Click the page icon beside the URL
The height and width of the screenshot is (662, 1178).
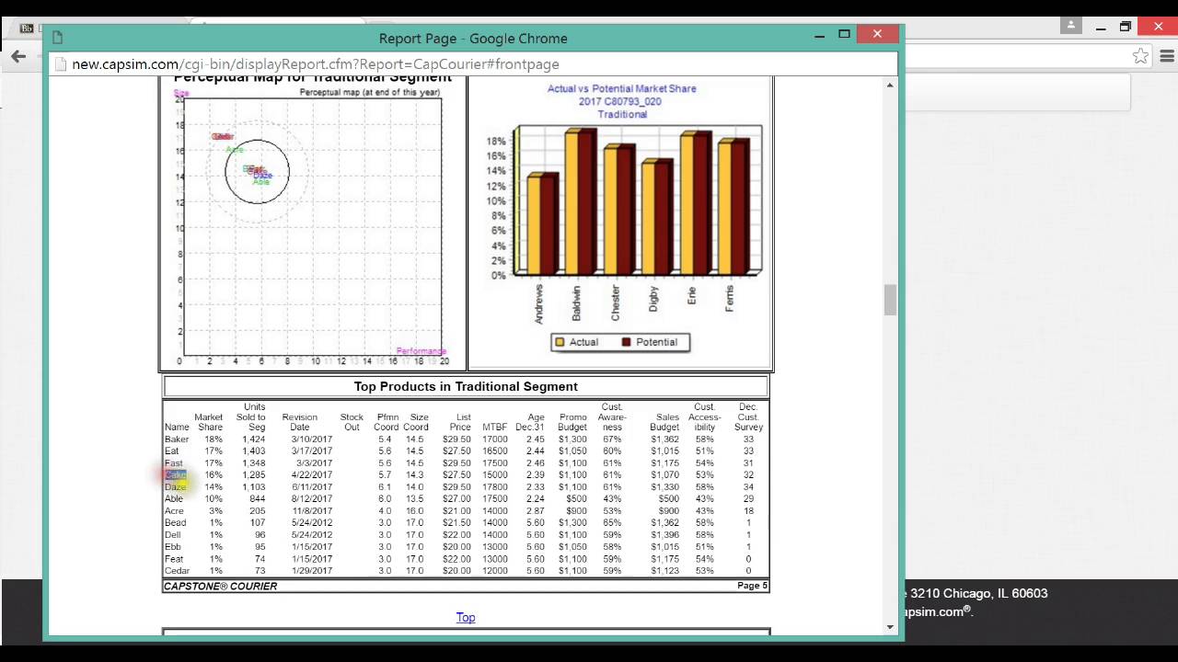coord(61,64)
